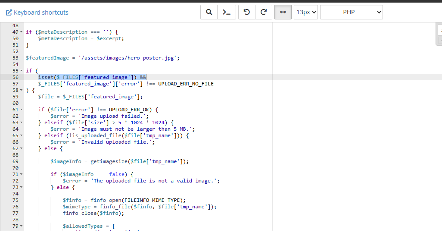Image resolution: width=442 pixels, height=239 pixels.
Task: Fold the elseif size block at line 63
Action: point(22,123)
